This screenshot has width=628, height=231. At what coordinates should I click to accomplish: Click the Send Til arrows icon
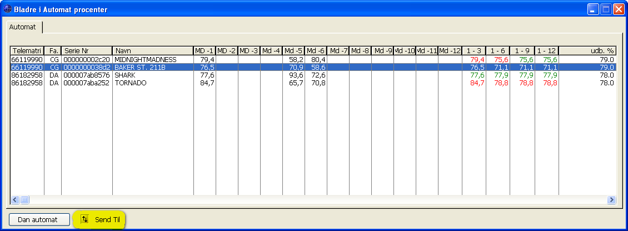[84, 219]
